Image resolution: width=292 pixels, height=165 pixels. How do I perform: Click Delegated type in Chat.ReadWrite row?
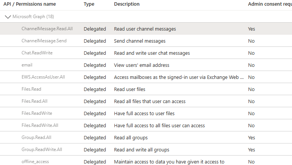tap(95, 53)
